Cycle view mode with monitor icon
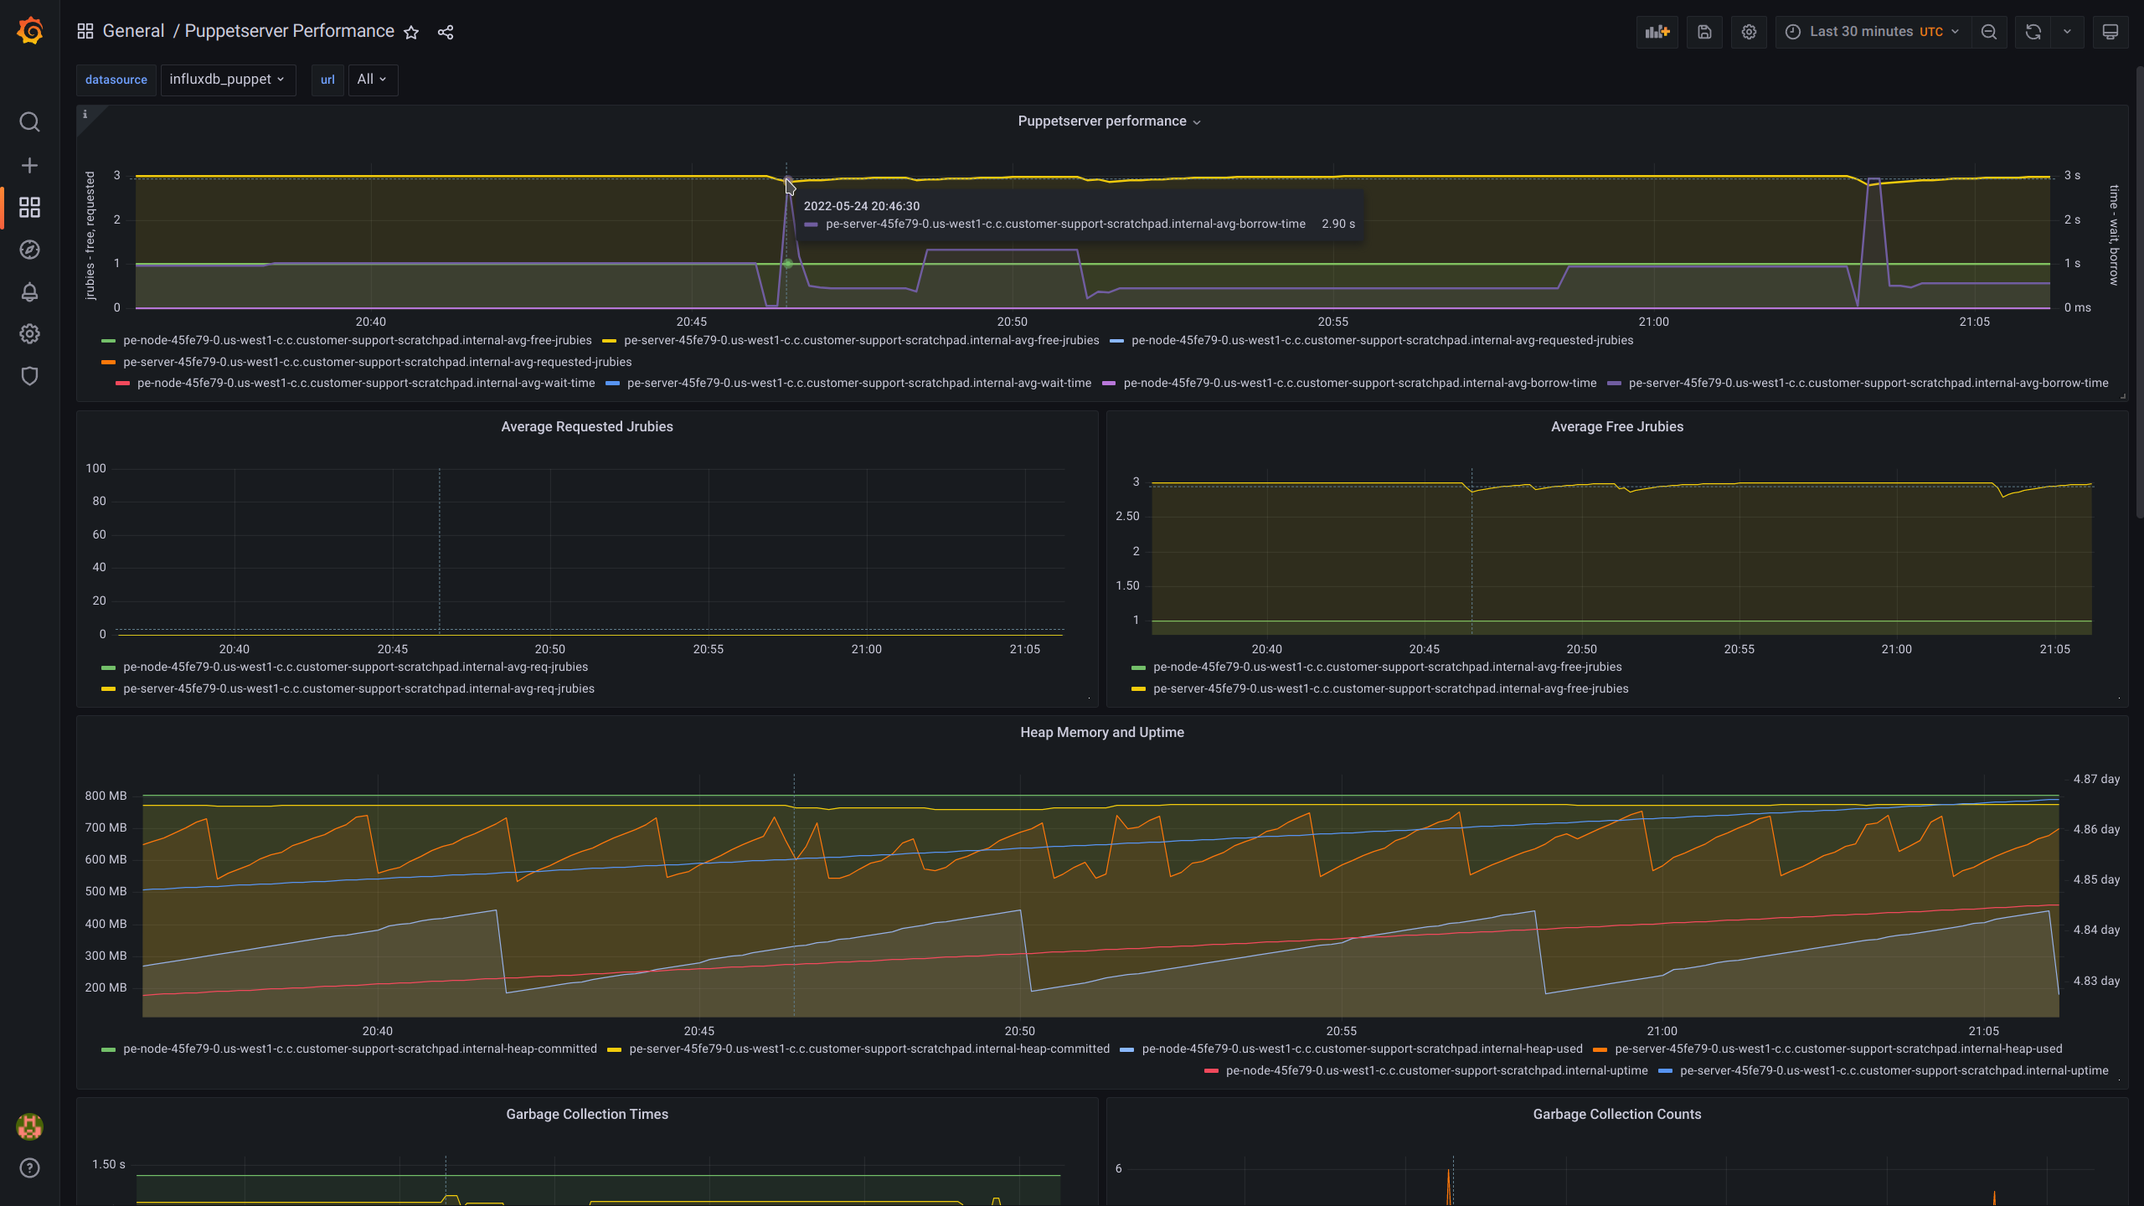Screen dimensions: 2144x1206 point(2110,32)
